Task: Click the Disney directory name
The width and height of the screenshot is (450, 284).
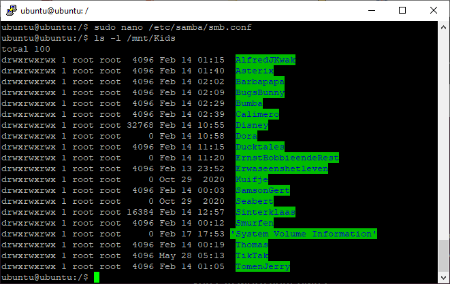Action: click(x=252, y=125)
